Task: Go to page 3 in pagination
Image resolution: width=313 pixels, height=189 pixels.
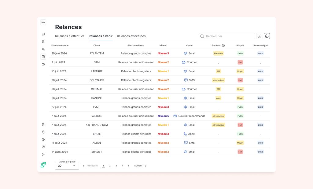Action: tap(116, 166)
